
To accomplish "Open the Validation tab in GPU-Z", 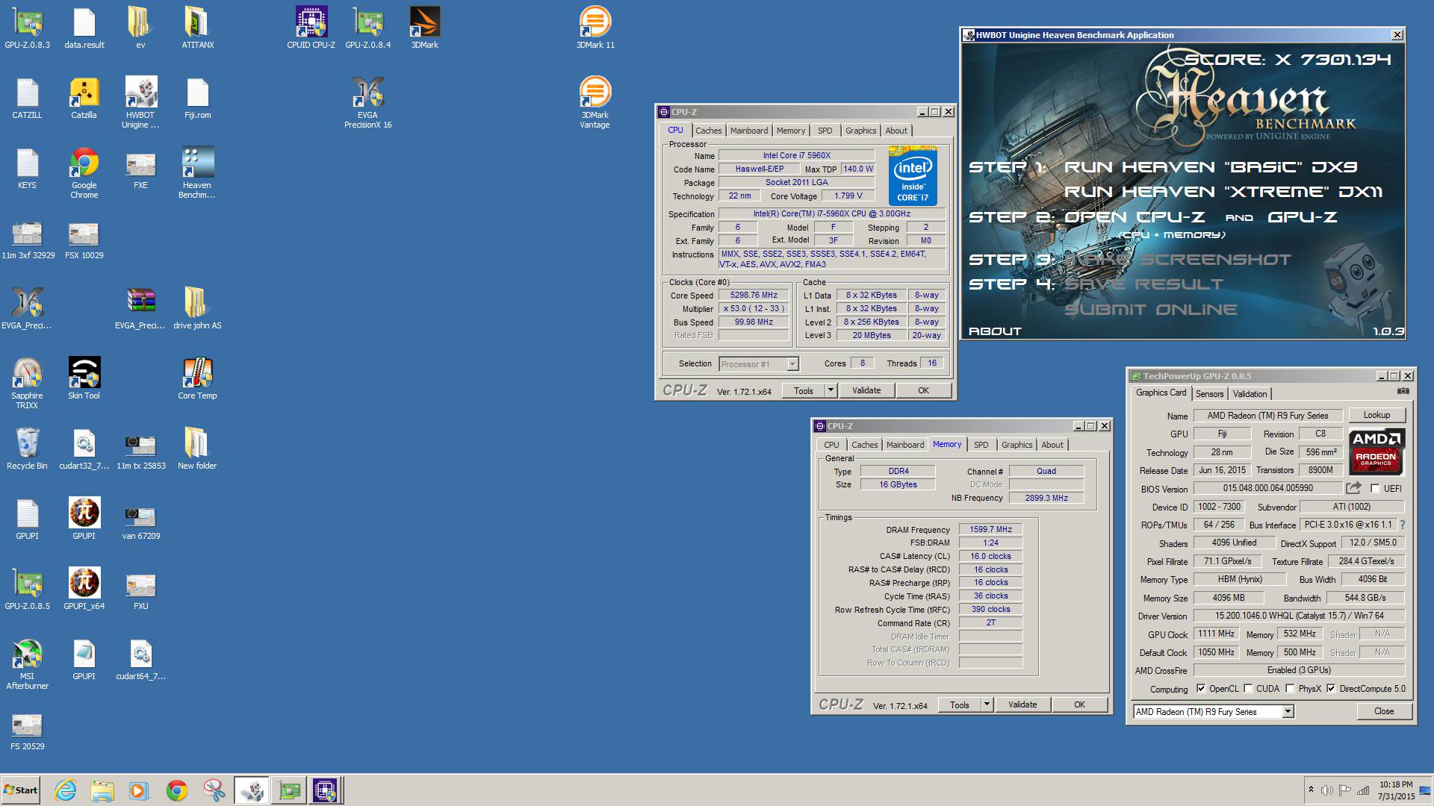I will coord(1250,394).
